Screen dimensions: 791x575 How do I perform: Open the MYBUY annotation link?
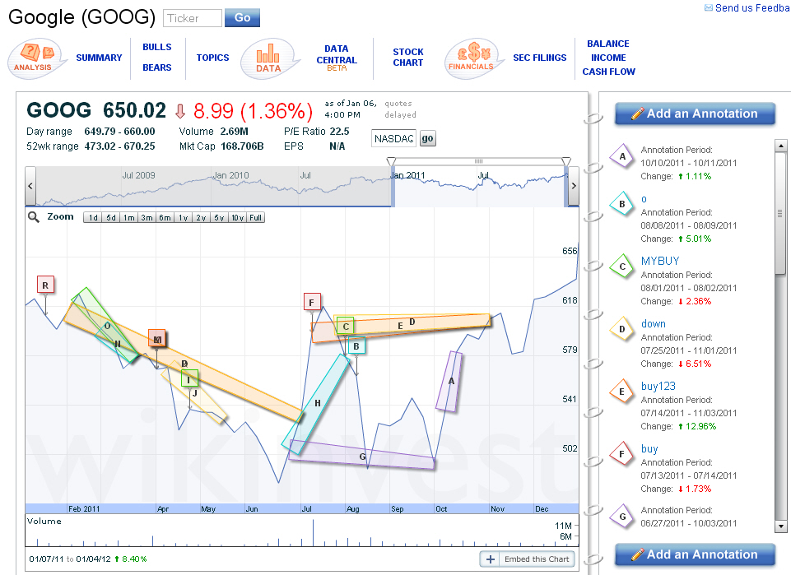pyautogui.click(x=660, y=261)
